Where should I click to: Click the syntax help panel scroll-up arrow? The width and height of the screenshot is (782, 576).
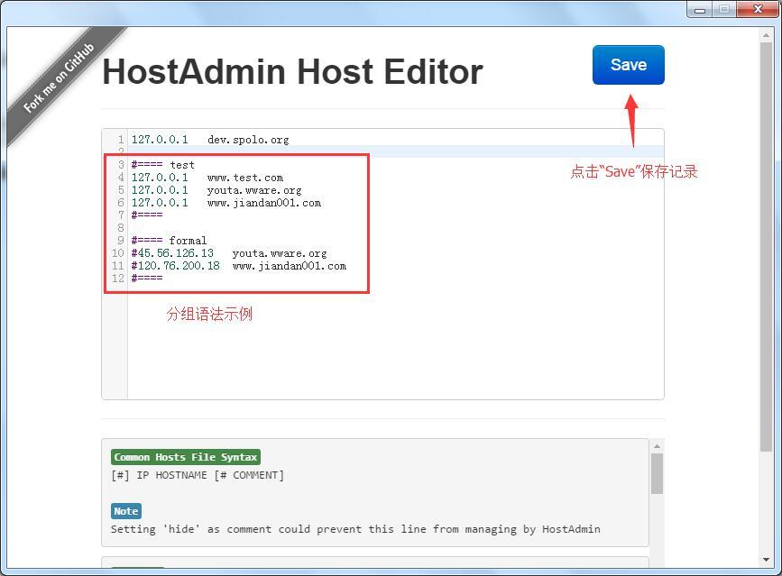(657, 446)
